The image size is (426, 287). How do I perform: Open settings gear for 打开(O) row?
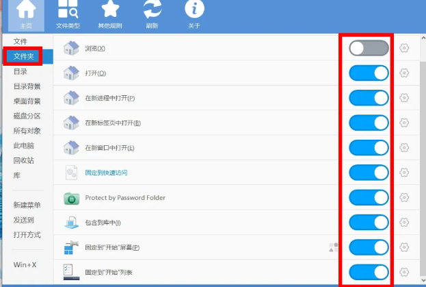(404, 73)
